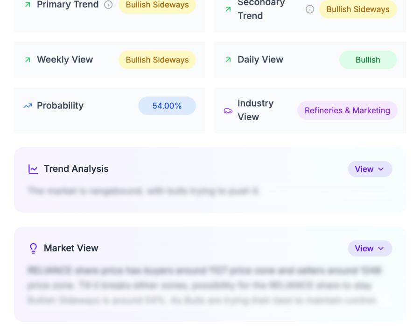Click the Weekly View Bullish Sideways badge
420x326 pixels.
coord(157,60)
